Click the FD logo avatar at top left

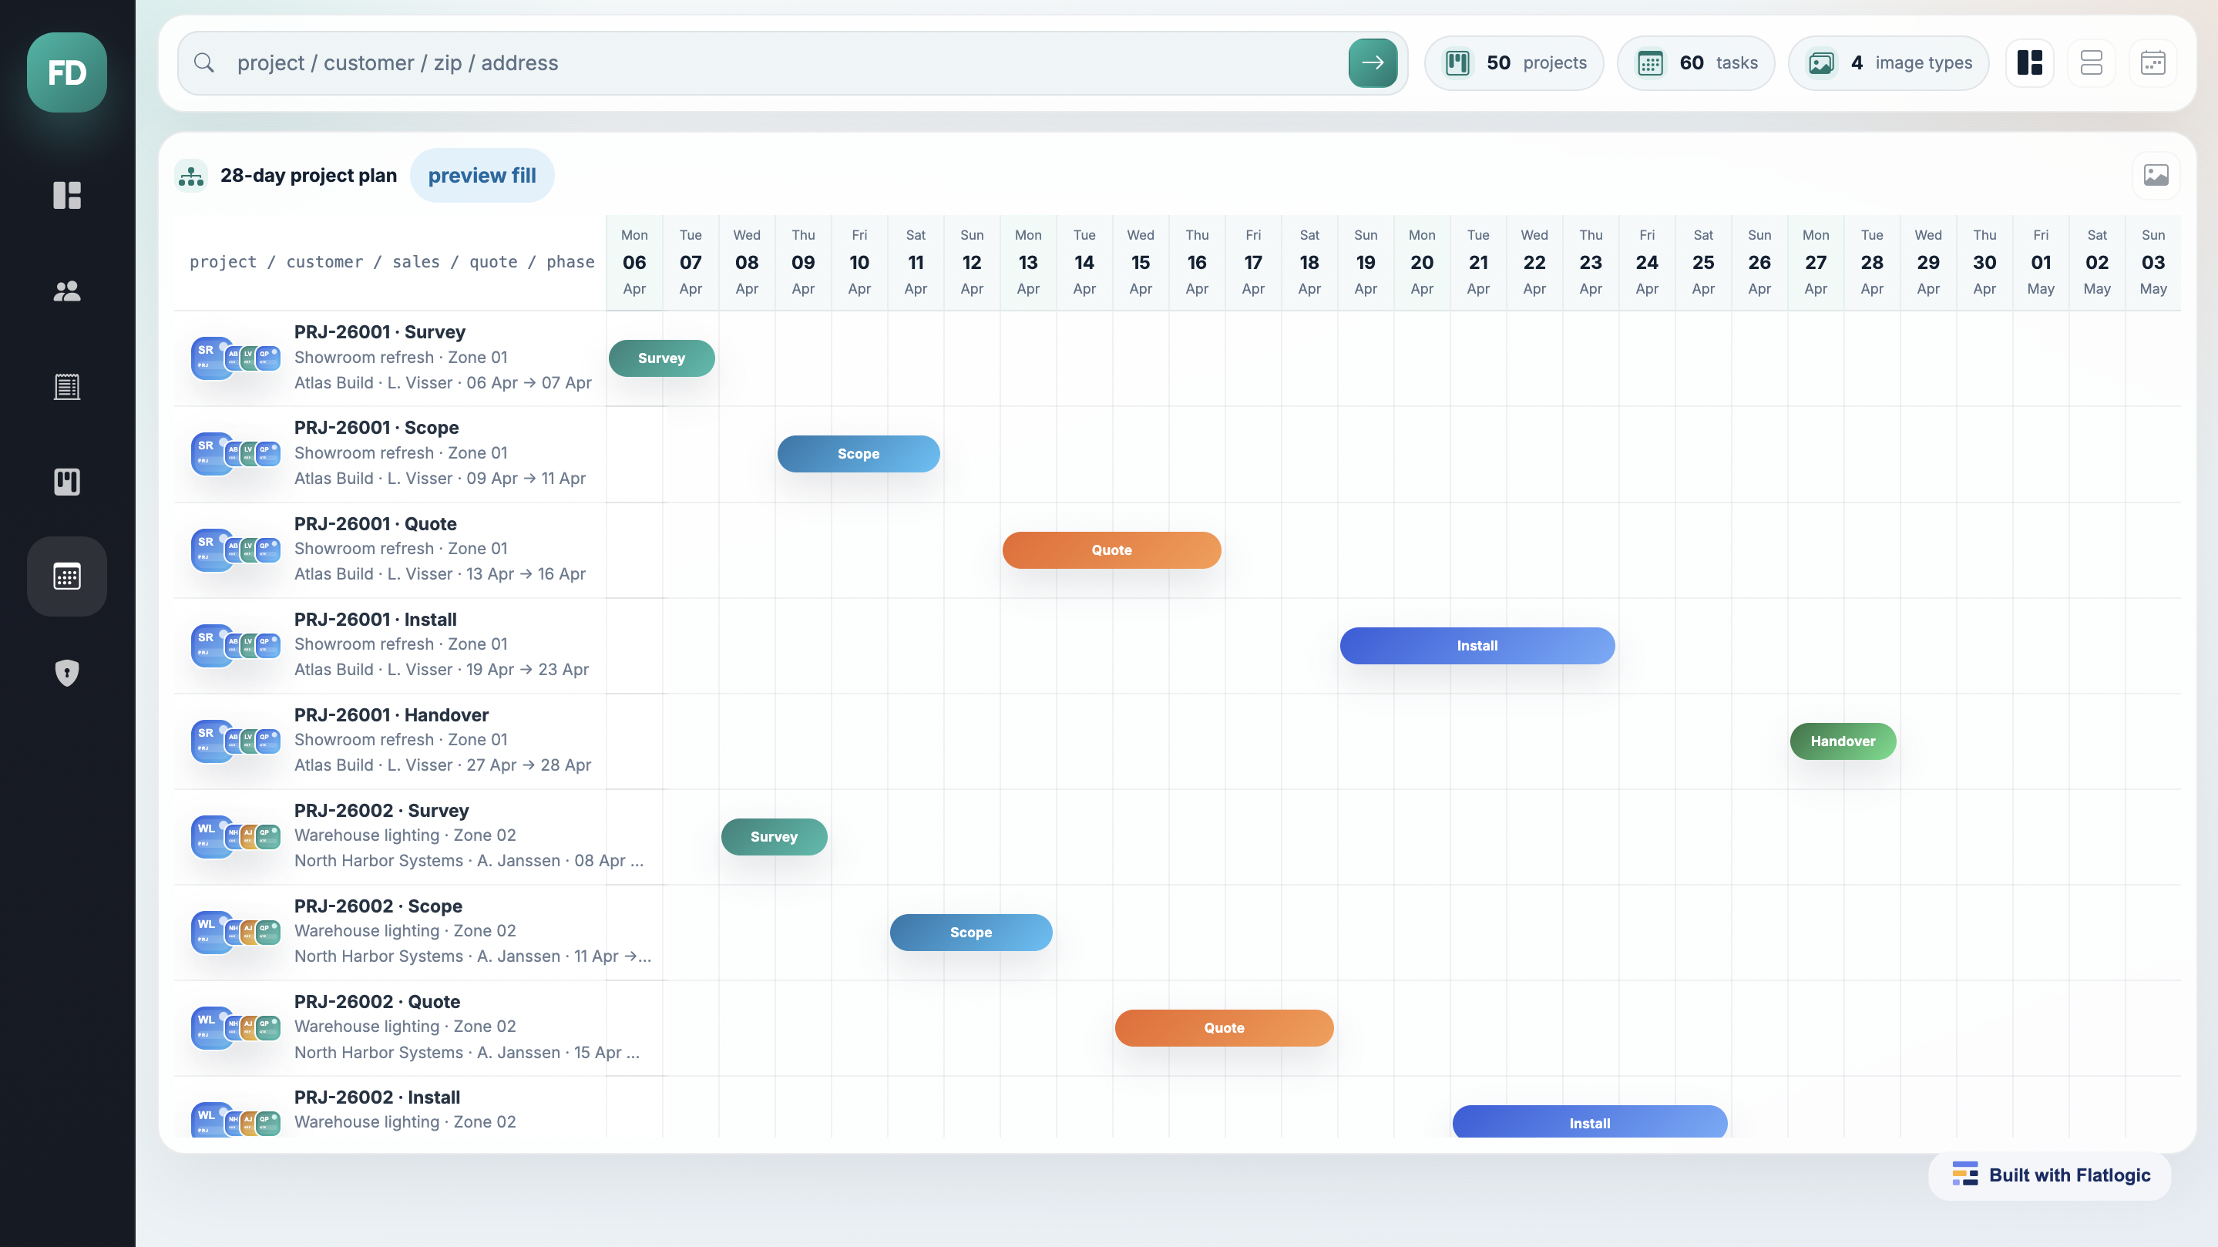click(67, 73)
